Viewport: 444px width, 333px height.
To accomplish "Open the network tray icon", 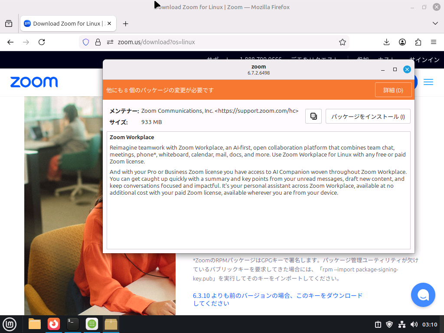I will (x=402, y=324).
